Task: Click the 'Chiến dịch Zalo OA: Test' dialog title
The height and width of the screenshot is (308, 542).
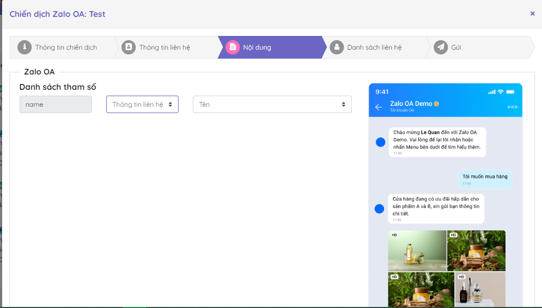Action: [x=58, y=14]
